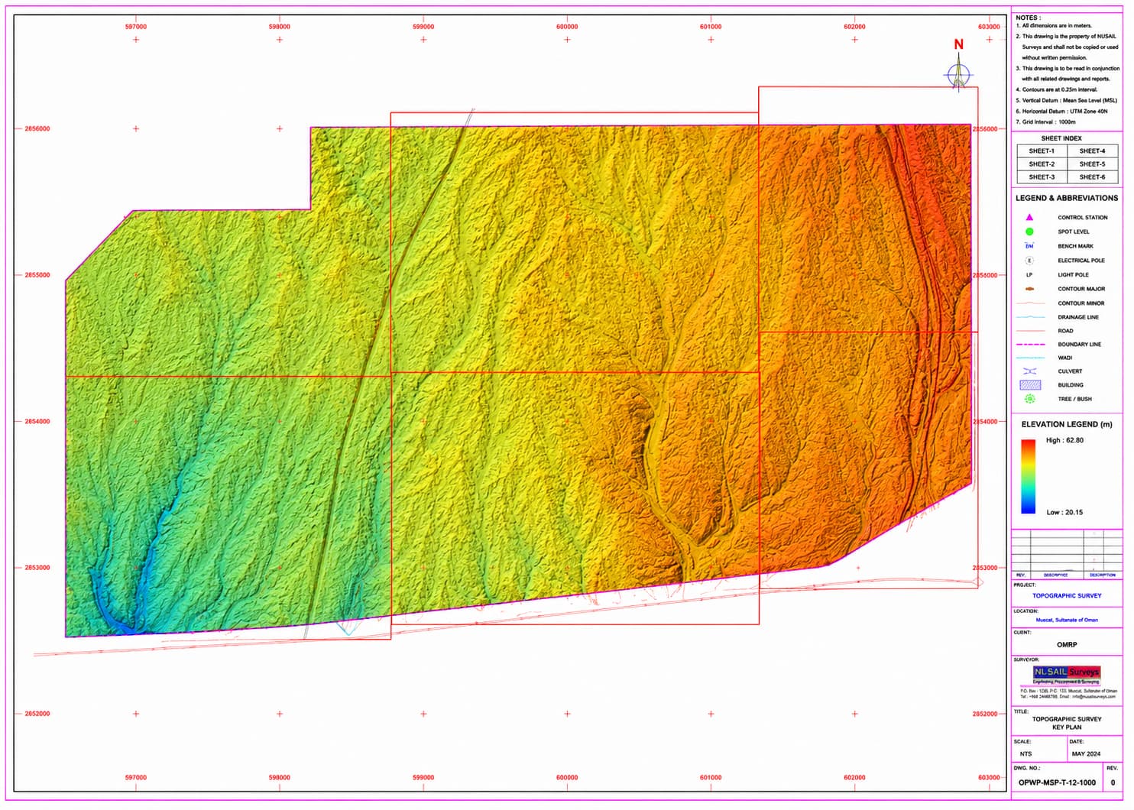Click the BOUNDARY LINE legend label
Image resolution: width=1134 pixels, height=810 pixels.
[x=1079, y=345]
